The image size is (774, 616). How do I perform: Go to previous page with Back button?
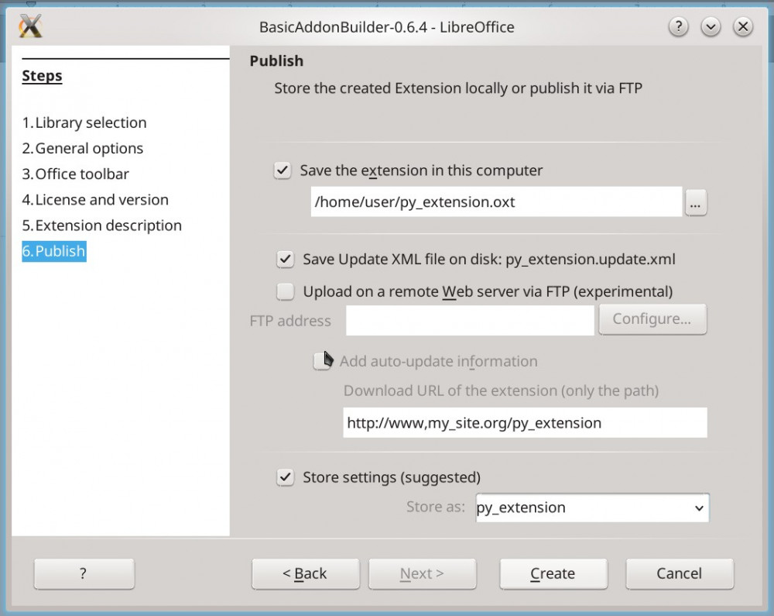[x=305, y=573]
